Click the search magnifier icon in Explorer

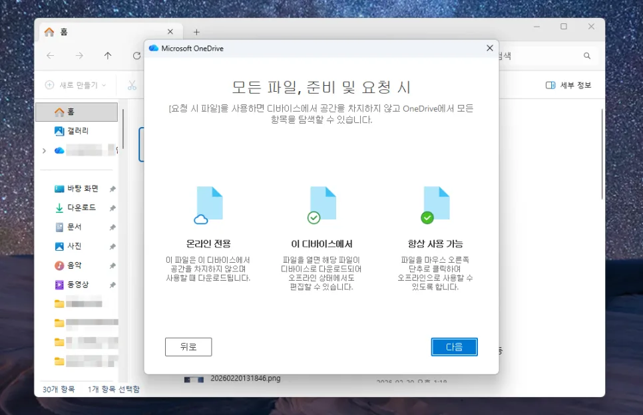587,56
